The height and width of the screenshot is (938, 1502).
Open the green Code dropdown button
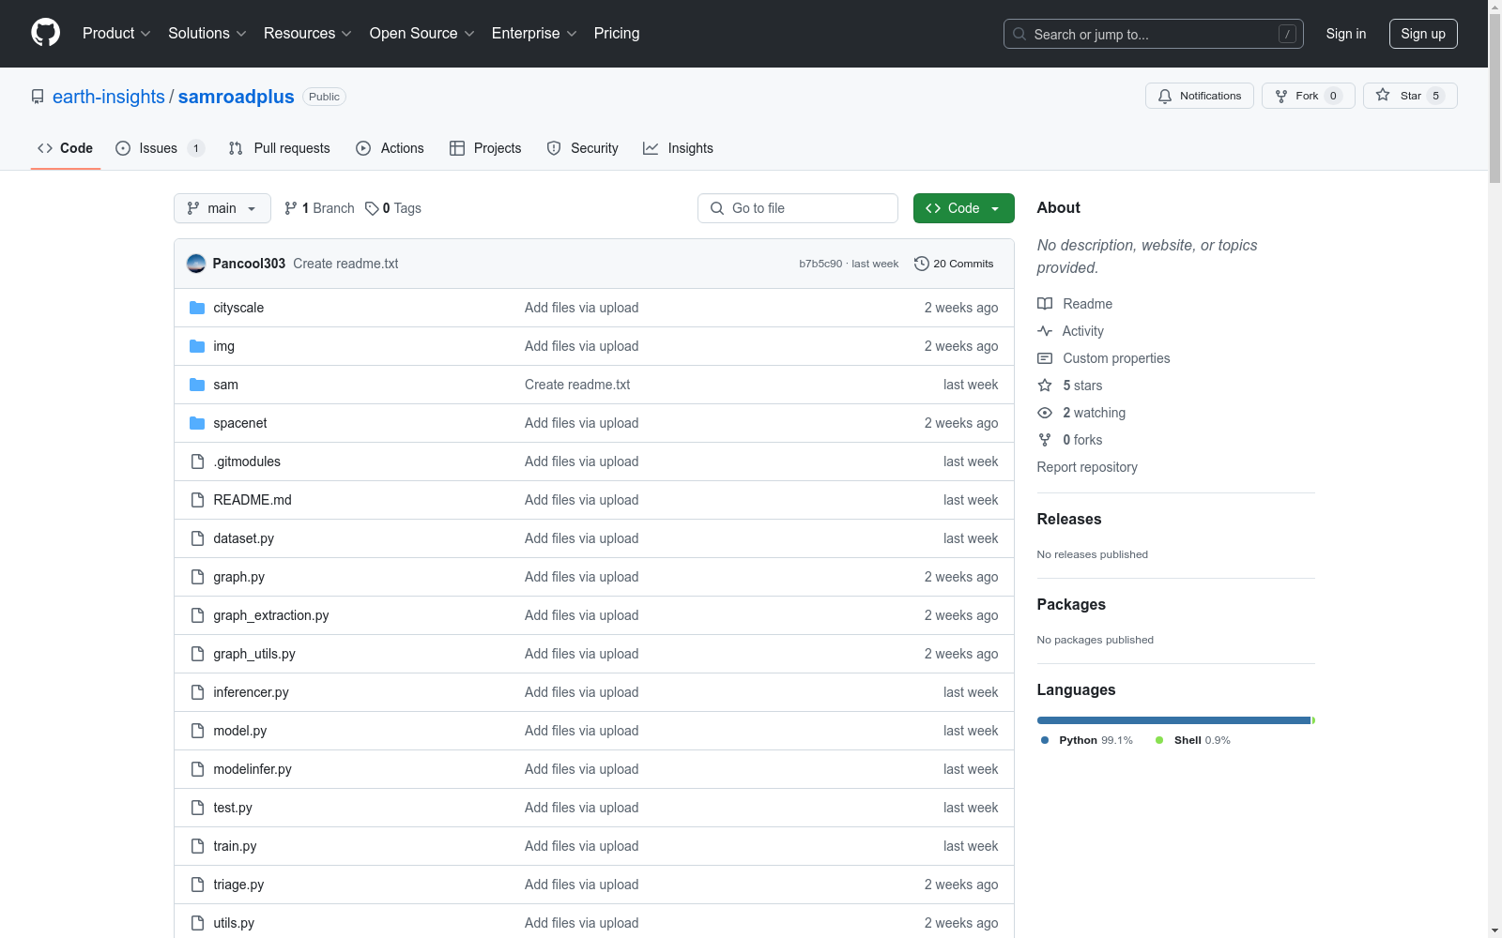pos(963,208)
